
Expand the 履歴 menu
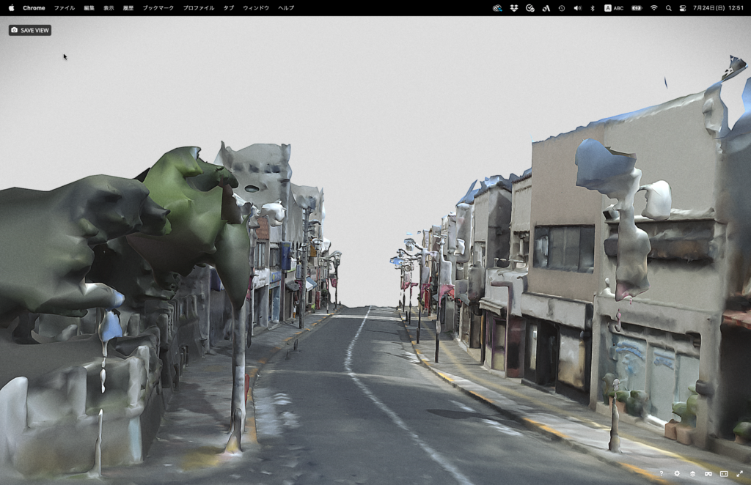pos(128,8)
